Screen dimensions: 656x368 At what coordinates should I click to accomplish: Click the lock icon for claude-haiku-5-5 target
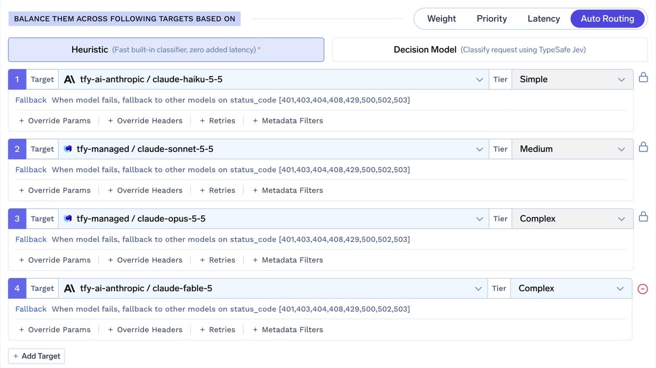tap(643, 77)
